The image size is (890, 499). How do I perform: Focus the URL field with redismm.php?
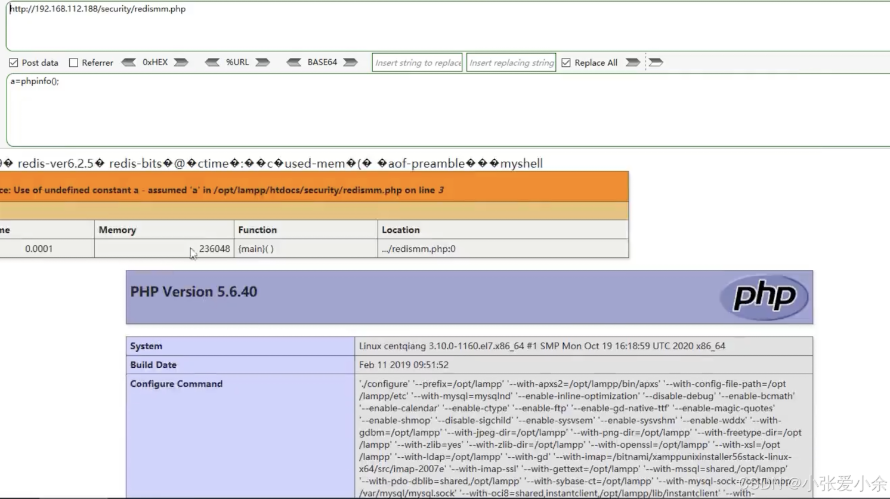[x=448, y=26]
